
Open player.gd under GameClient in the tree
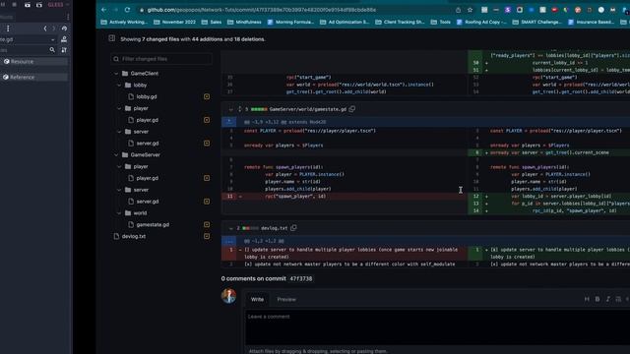147,120
